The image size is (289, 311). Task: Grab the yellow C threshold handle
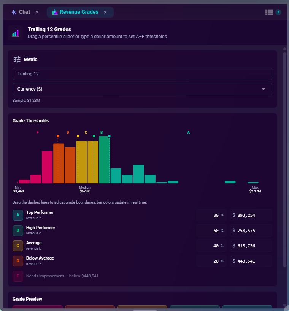coord(78,136)
